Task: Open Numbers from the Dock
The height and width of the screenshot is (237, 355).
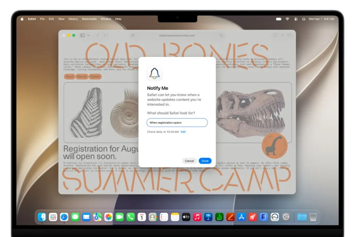Action: [219, 217]
